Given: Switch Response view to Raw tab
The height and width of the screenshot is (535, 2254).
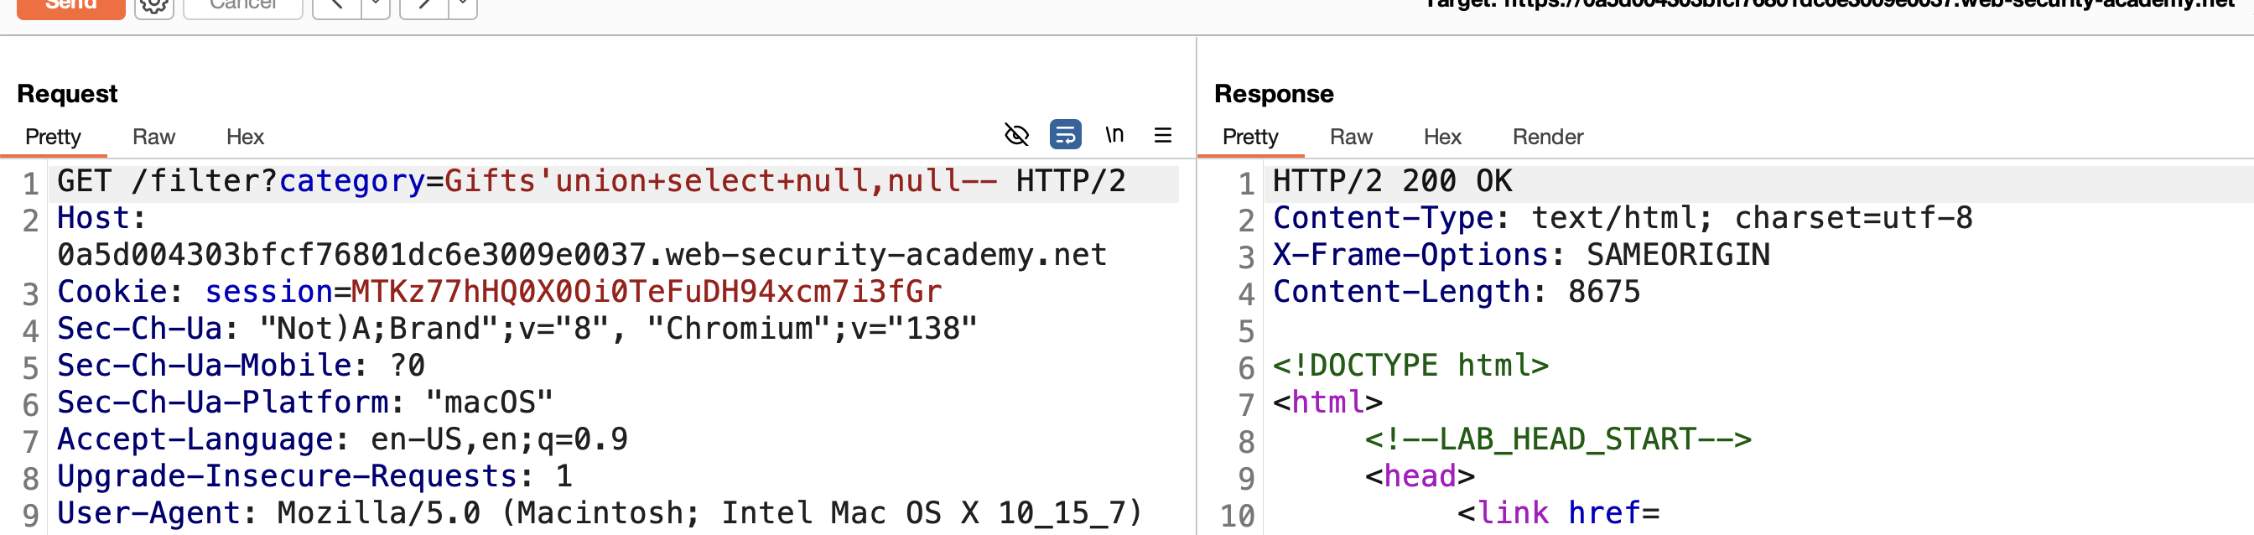Looking at the screenshot, I should (x=1351, y=137).
